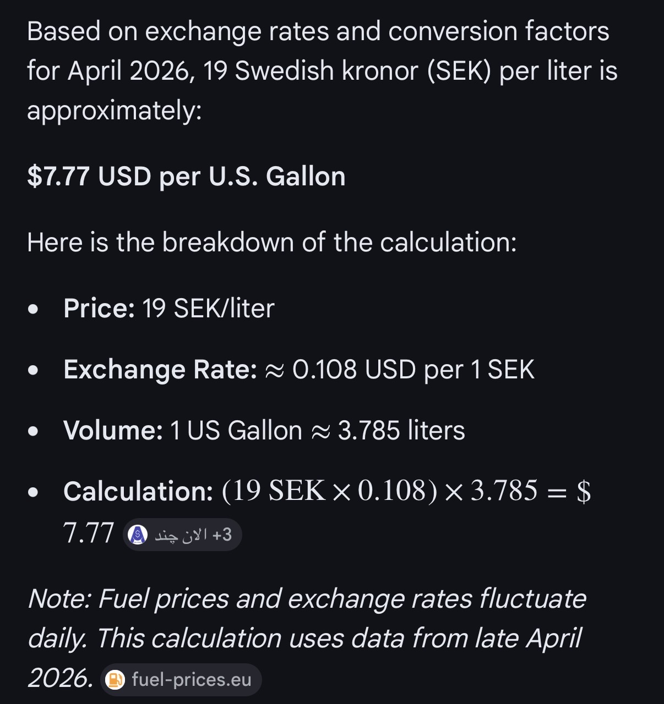Click the bullet point beside Price
This screenshot has width=664, height=704.
(x=34, y=309)
